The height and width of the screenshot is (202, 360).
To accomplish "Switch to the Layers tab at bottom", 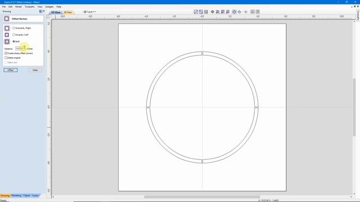I will tap(35, 196).
